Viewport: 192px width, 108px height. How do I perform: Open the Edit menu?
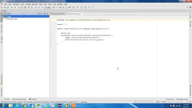point(6,4)
